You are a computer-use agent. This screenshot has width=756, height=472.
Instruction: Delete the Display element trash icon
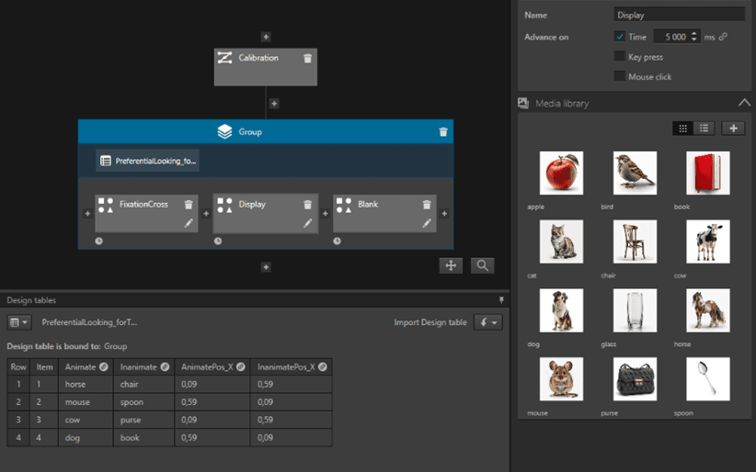point(307,205)
